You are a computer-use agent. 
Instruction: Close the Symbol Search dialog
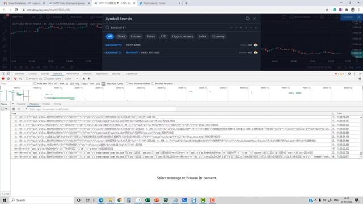pos(255,19)
